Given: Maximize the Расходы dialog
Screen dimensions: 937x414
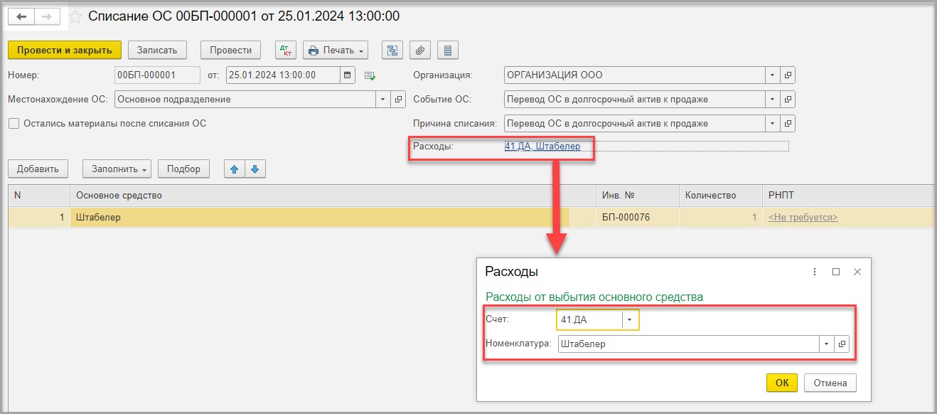Looking at the screenshot, I should coord(836,272).
